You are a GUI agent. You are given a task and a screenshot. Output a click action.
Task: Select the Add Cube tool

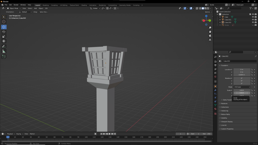tap(4, 57)
